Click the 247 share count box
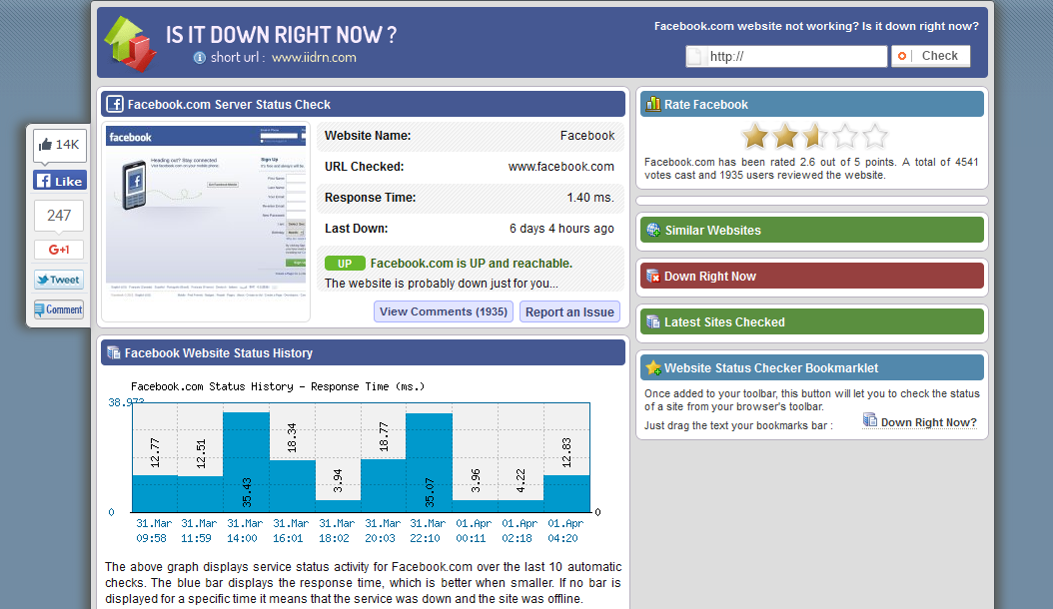 (x=59, y=216)
